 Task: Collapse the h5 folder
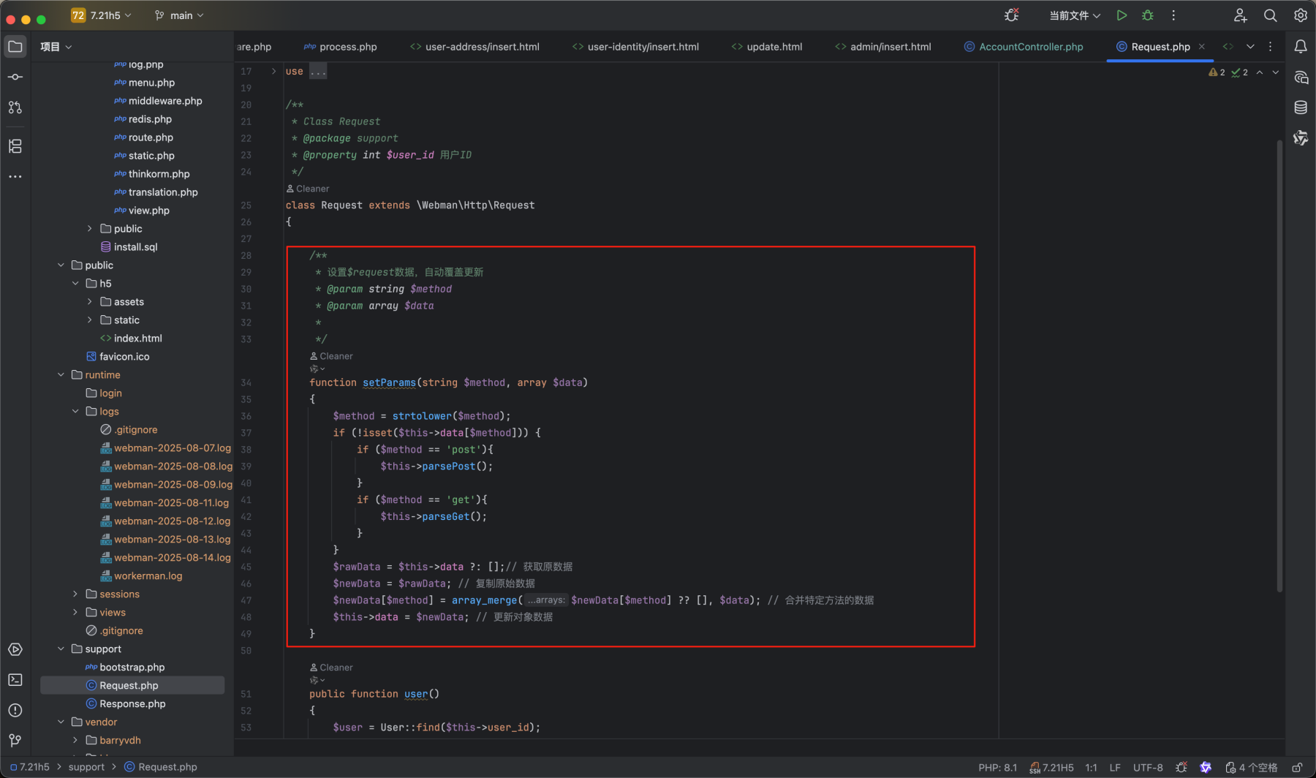click(x=75, y=284)
